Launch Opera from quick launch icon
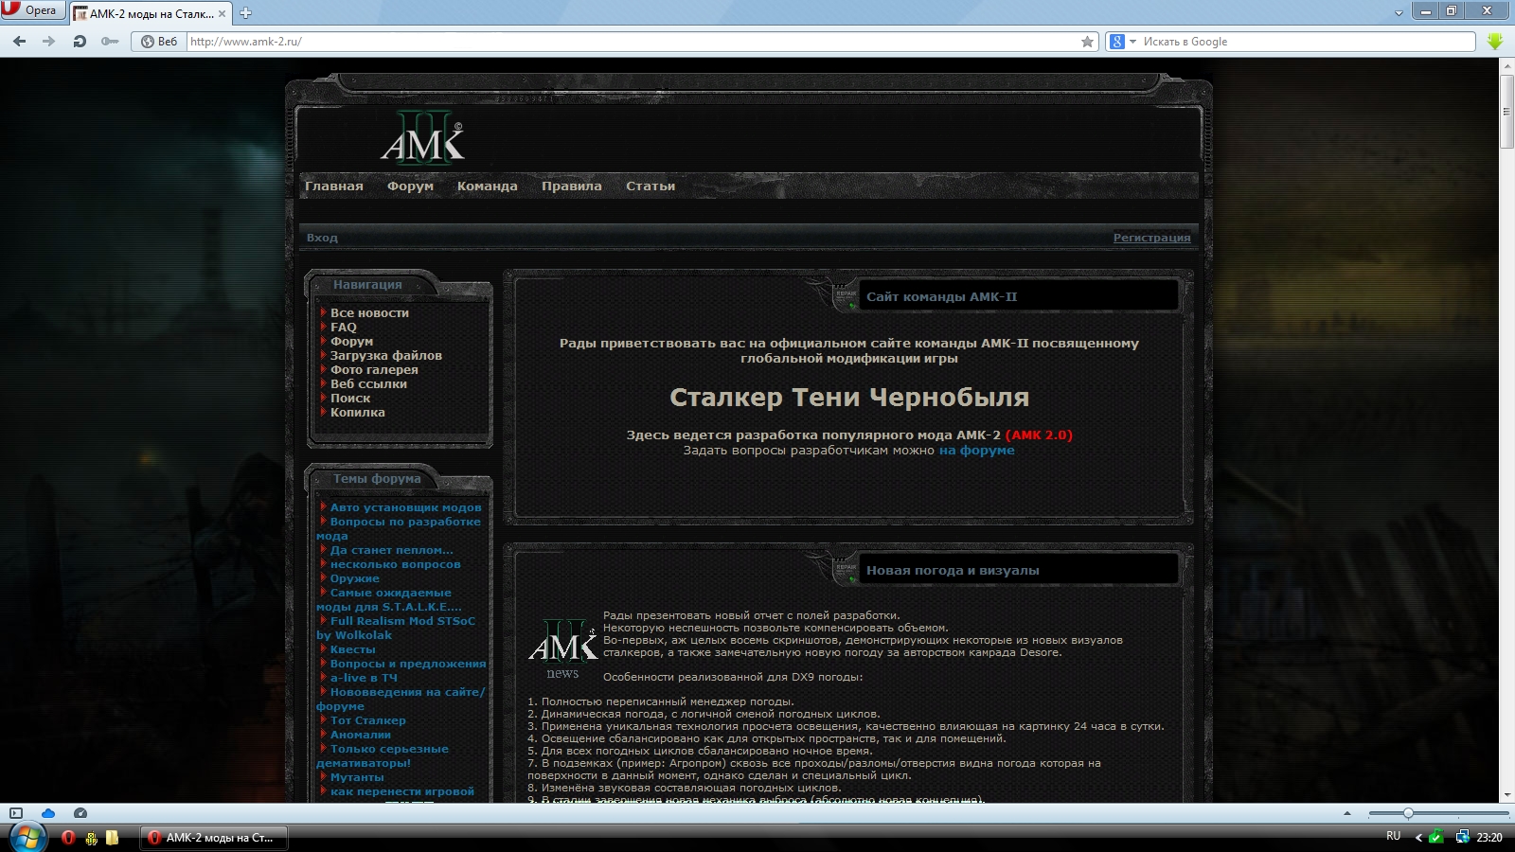This screenshot has width=1515, height=852. point(68,838)
